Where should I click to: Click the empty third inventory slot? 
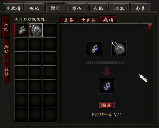(49, 30)
